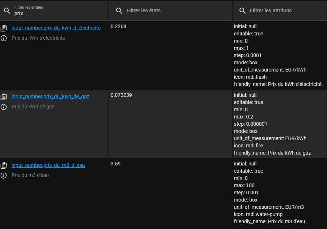Click the search icon beside the states filter
Image resolution: width=327 pixels, height=229 pixels.
point(119,11)
